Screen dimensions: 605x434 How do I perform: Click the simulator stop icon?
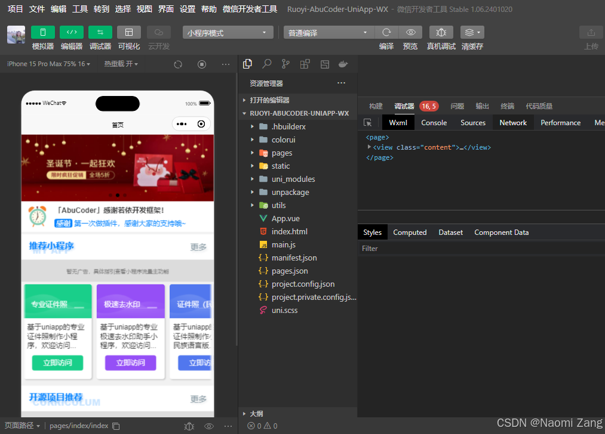[x=202, y=64]
